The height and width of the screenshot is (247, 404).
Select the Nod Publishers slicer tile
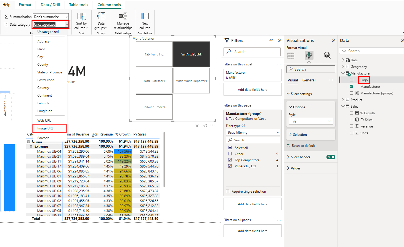click(154, 81)
